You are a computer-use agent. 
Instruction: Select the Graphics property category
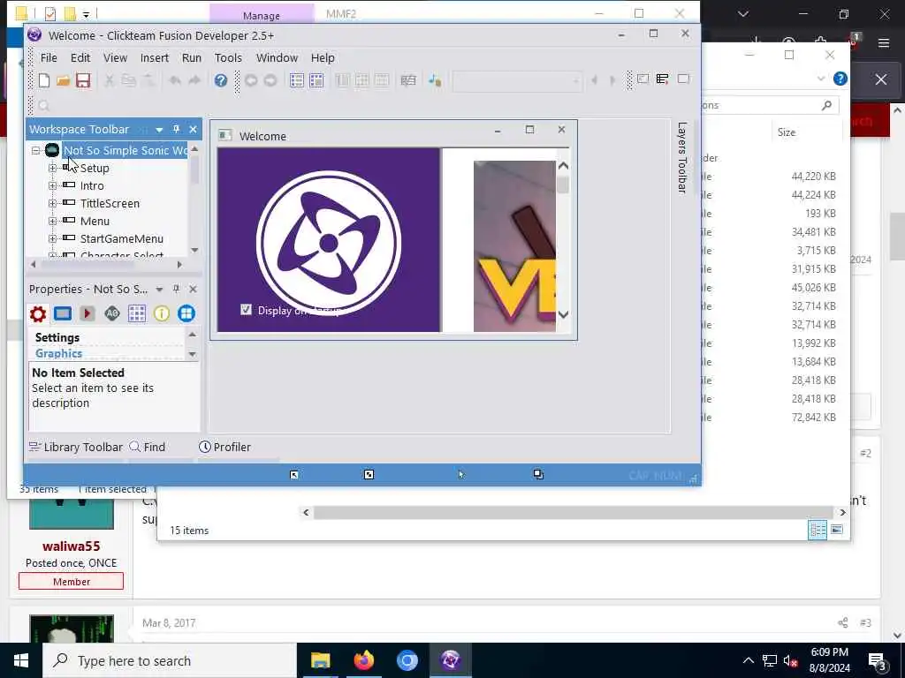[59, 353]
